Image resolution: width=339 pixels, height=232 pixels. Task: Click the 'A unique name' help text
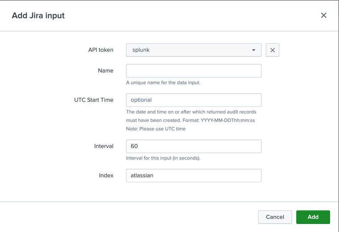pos(163,83)
